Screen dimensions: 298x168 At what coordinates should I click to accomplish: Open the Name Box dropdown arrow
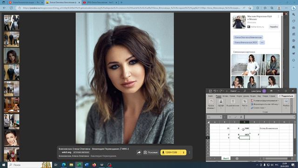[221, 117]
